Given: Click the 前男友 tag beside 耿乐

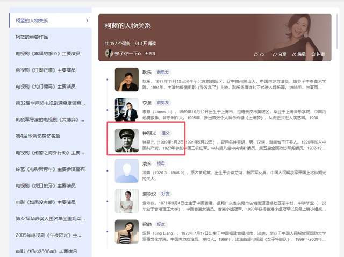Looking at the screenshot, I should point(163,72).
